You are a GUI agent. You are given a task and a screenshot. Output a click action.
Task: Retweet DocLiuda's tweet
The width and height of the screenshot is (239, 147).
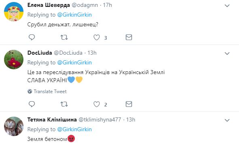(x=64, y=104)
